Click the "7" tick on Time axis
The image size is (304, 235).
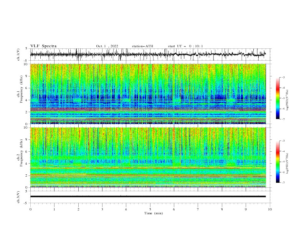(198, 209)
